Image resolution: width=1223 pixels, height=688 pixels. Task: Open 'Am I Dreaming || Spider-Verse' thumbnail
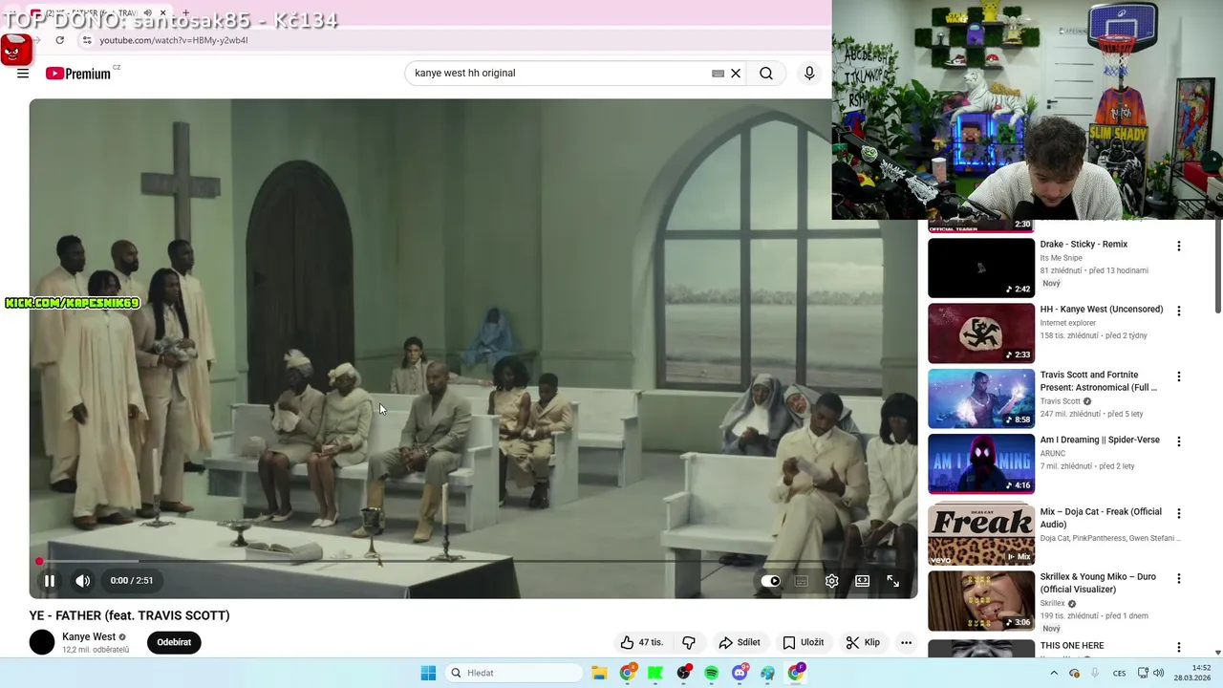point(981,463)
